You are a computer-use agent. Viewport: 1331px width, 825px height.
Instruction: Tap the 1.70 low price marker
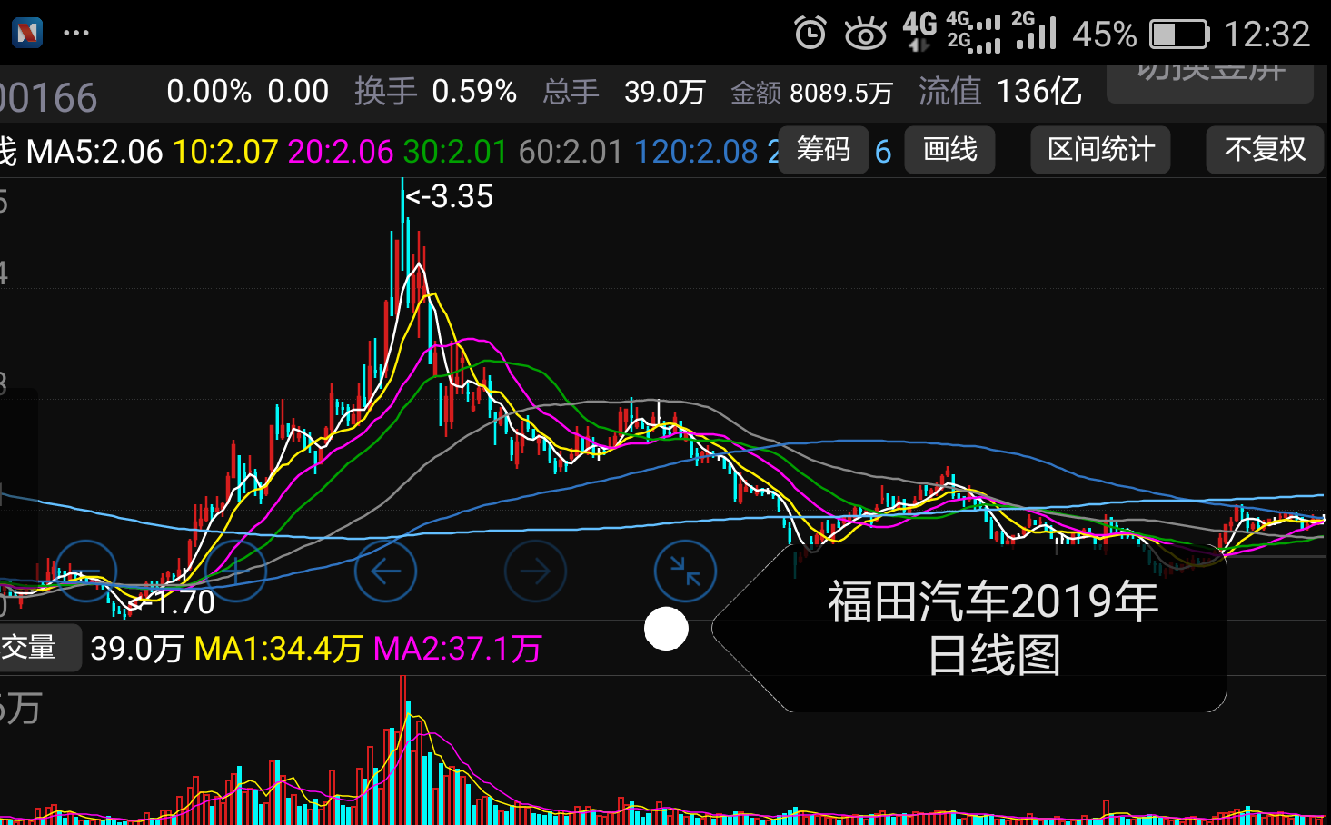[172, 601]
